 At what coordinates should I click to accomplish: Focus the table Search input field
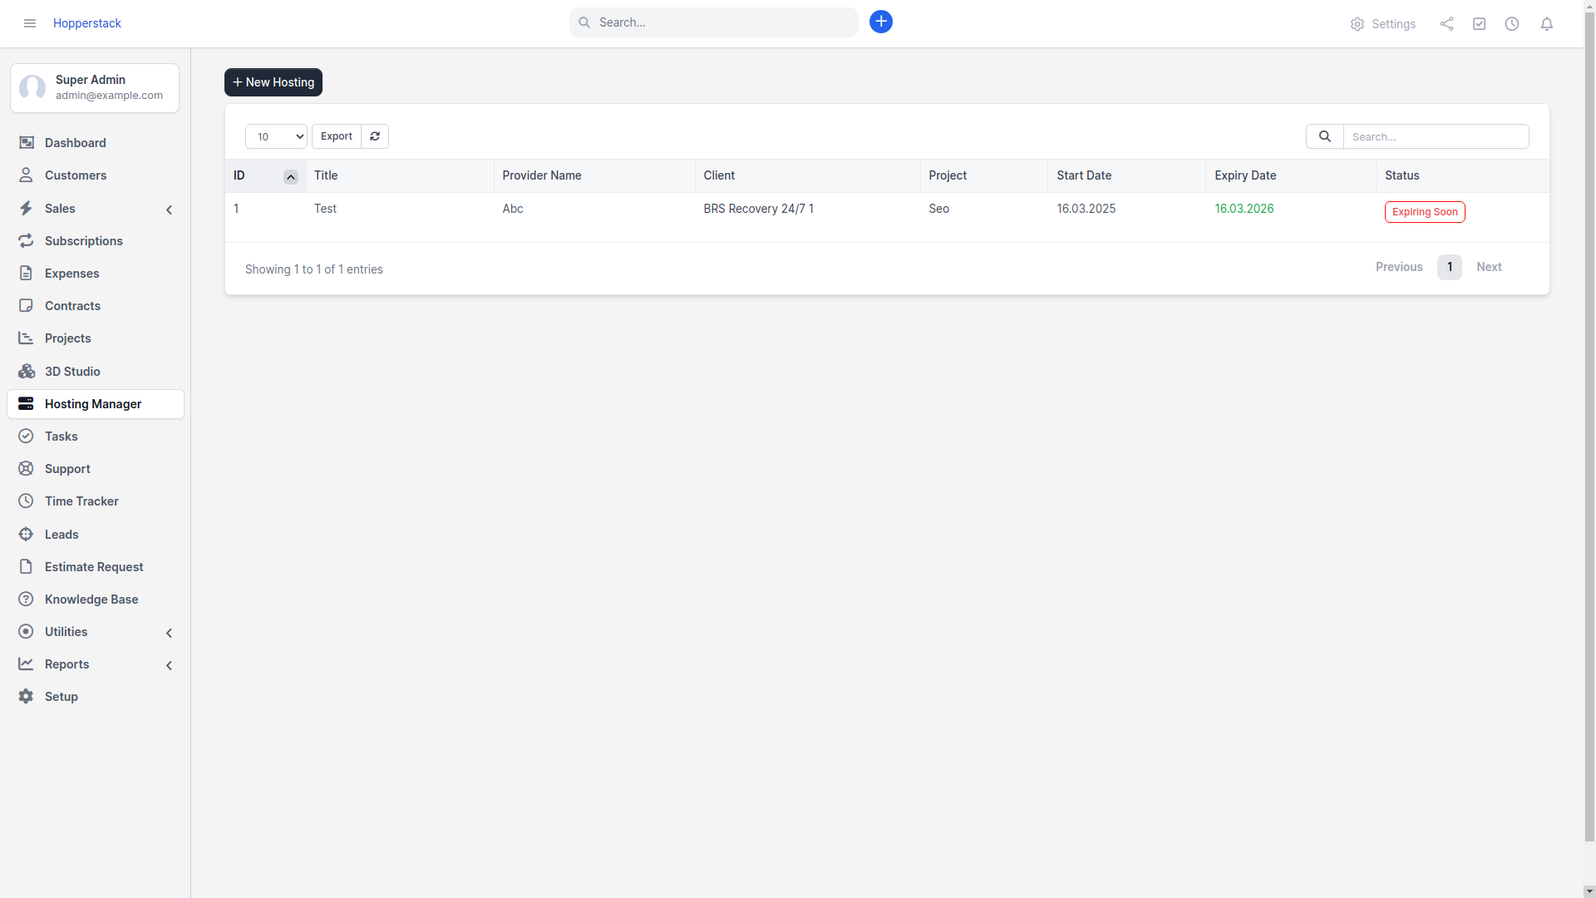1436,136
